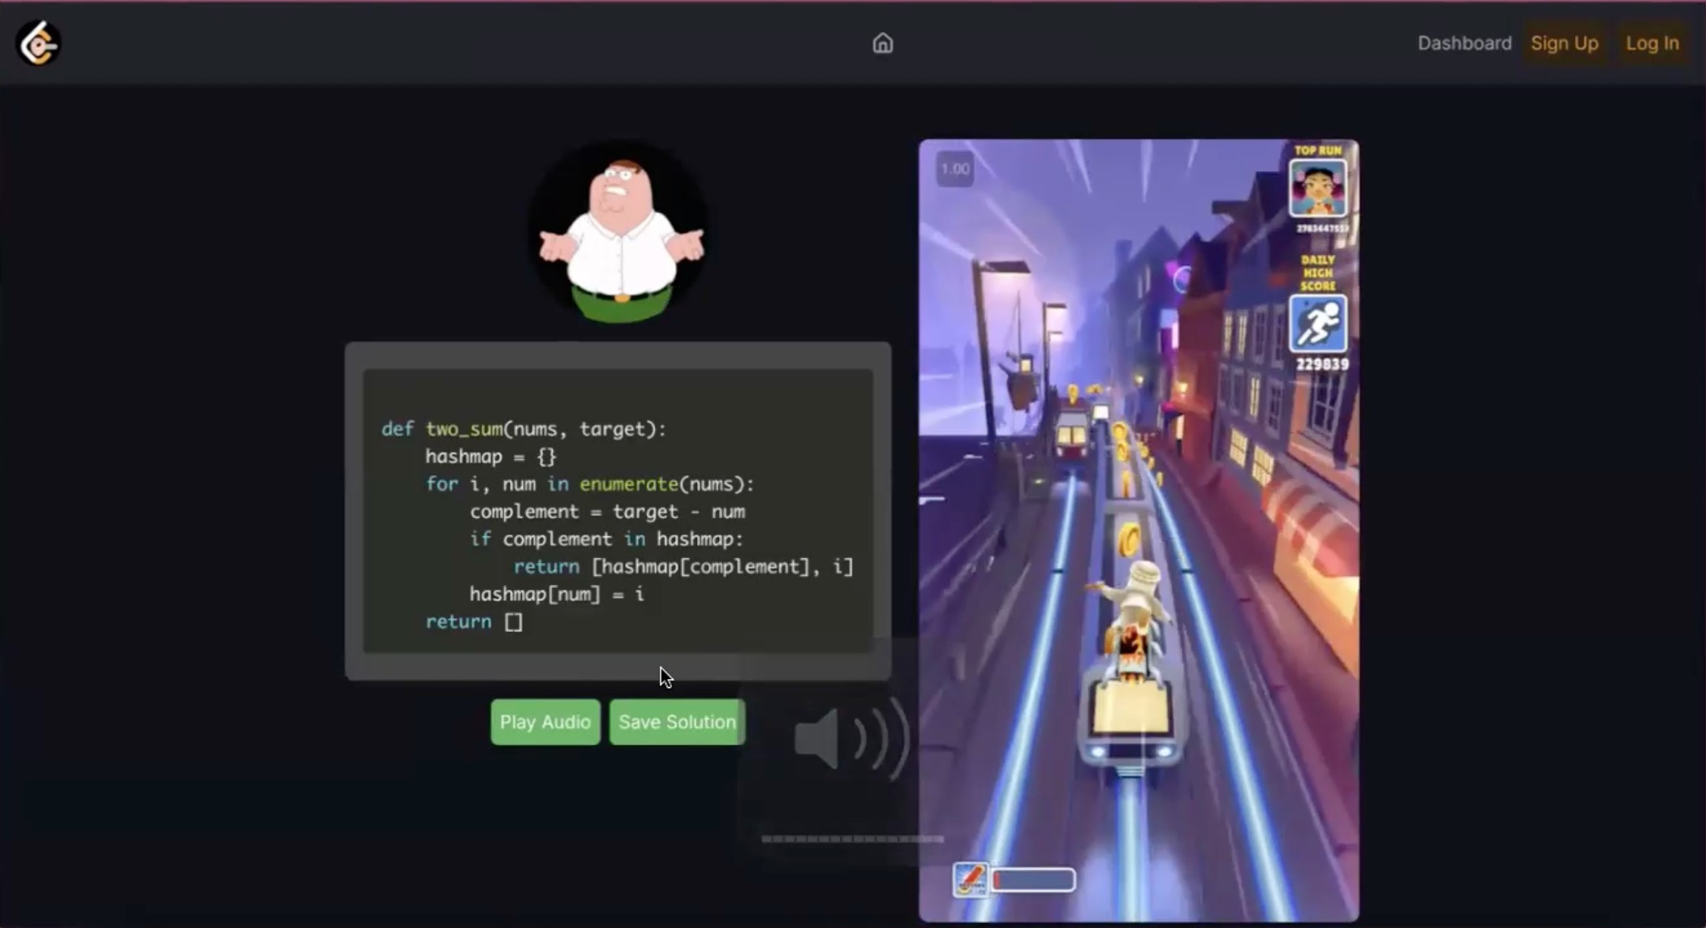
Task: Click the 229839 high score number
Action: coord(1321,365)
